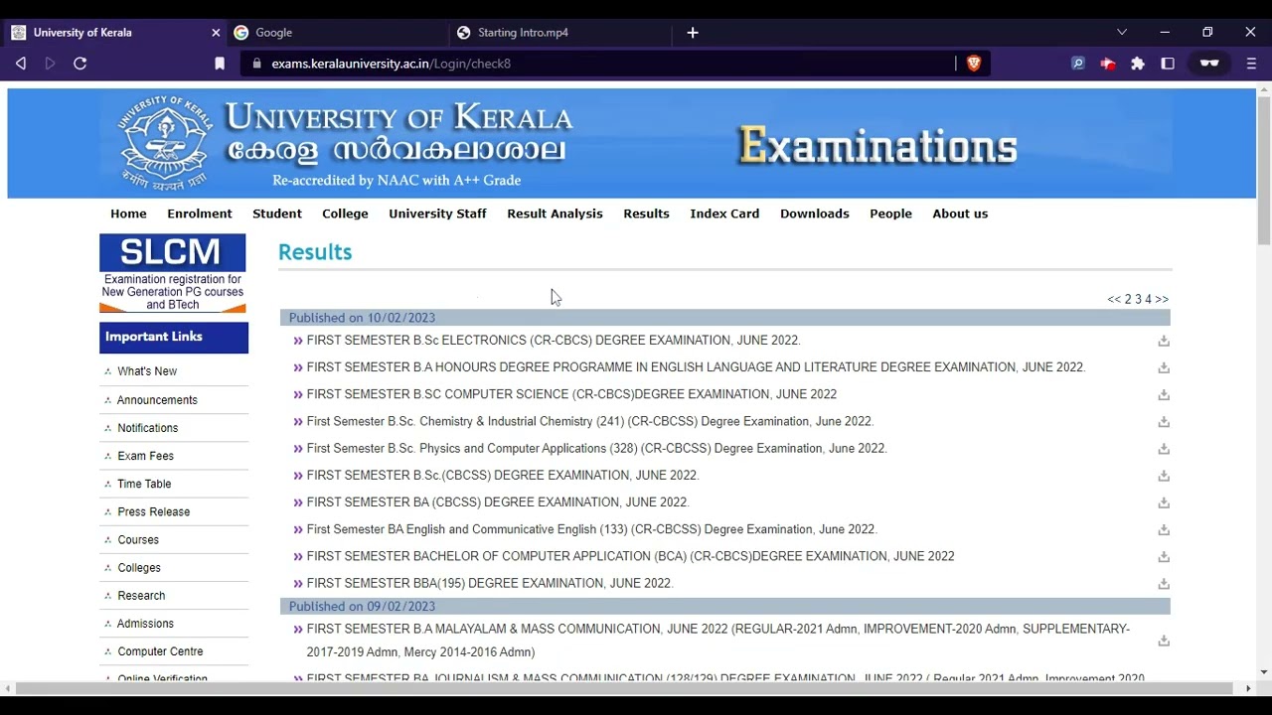This screenshot has width=1272, height=715.
Task: Open the People menu
Action: [890, 214]
